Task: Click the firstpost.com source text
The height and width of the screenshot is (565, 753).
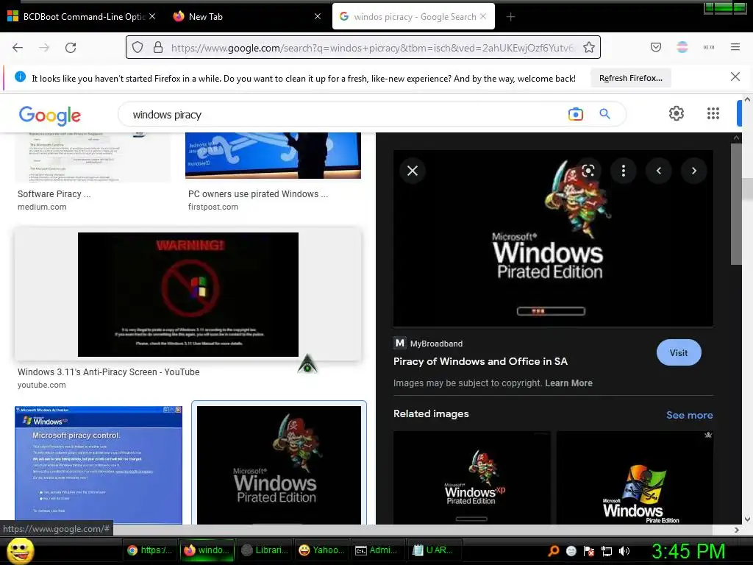Action: pyautogui.click(x=213, y=207)
